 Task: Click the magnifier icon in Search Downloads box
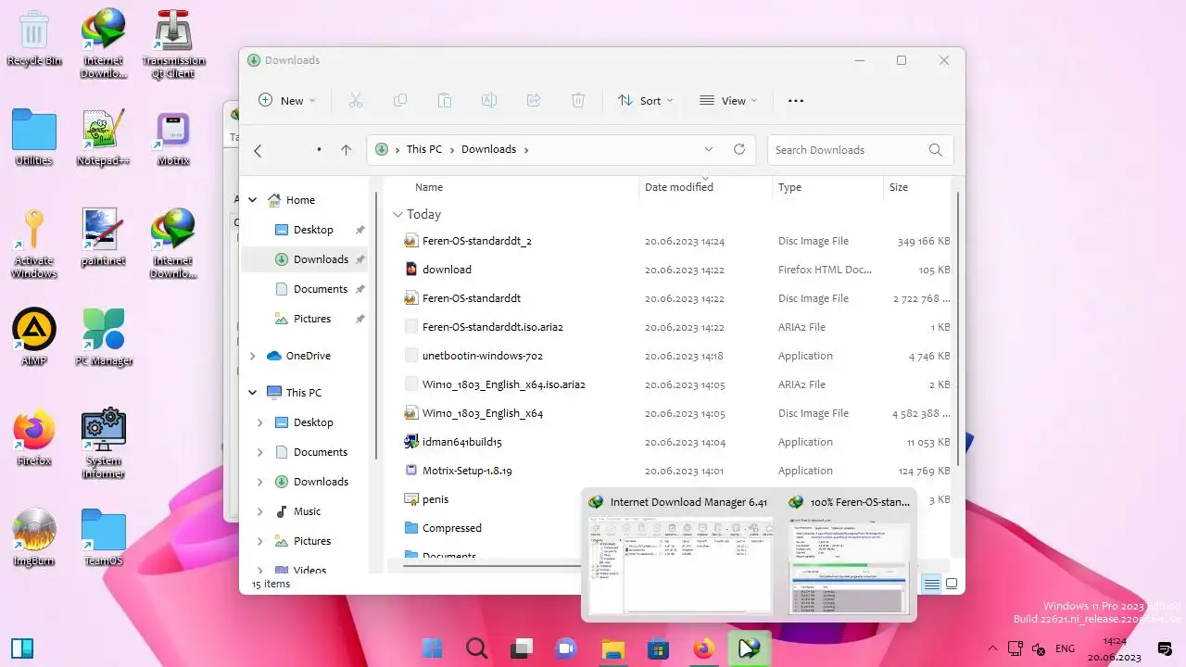pyautogui.click(x=935, y=150)
